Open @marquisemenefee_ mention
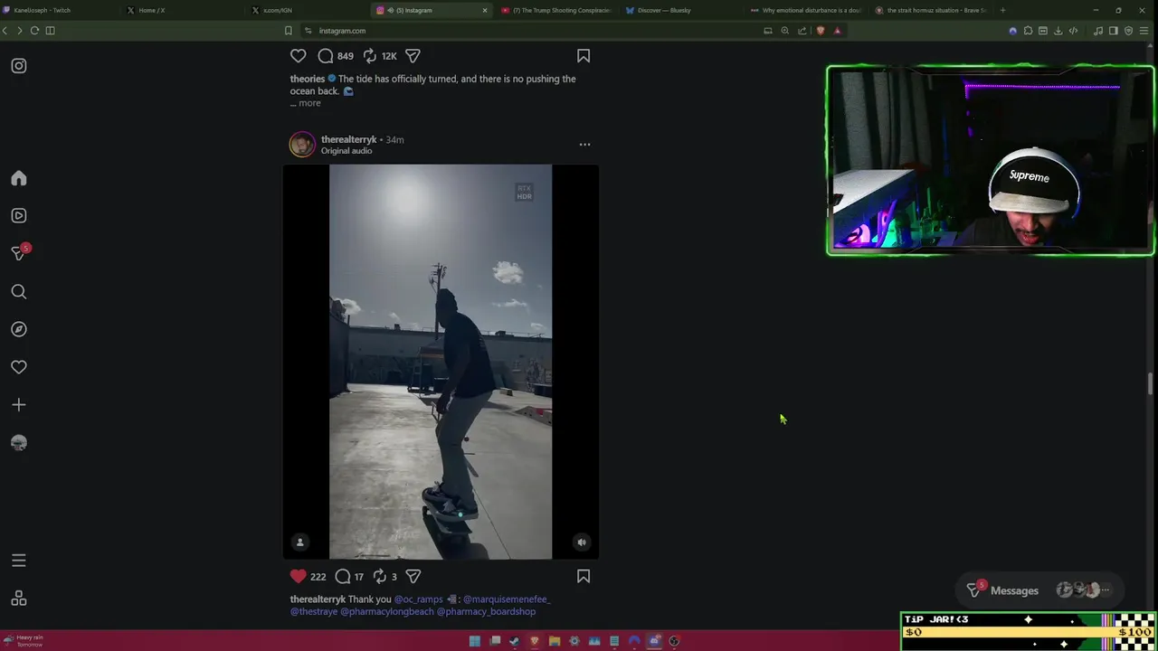The height and width of the screenshot is (651, 1158). pos(506,599)
